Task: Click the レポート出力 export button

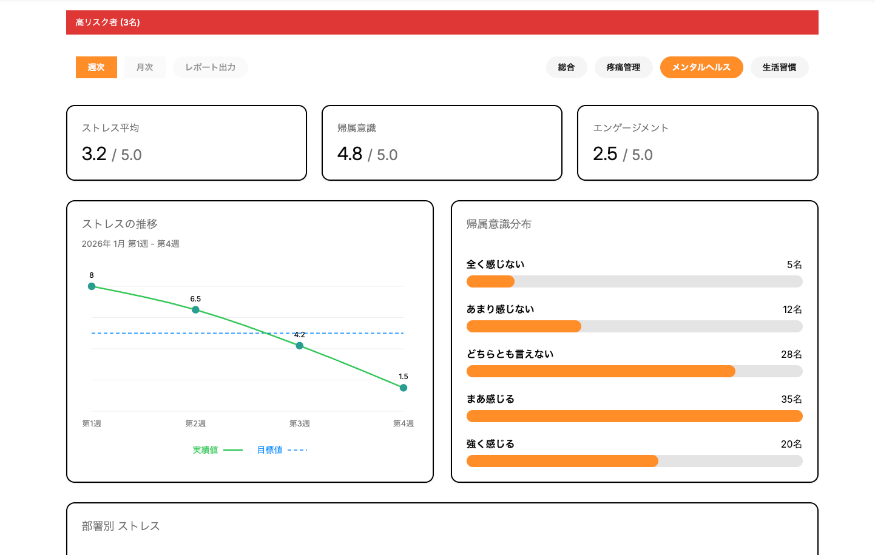Action: click(211, 67)
